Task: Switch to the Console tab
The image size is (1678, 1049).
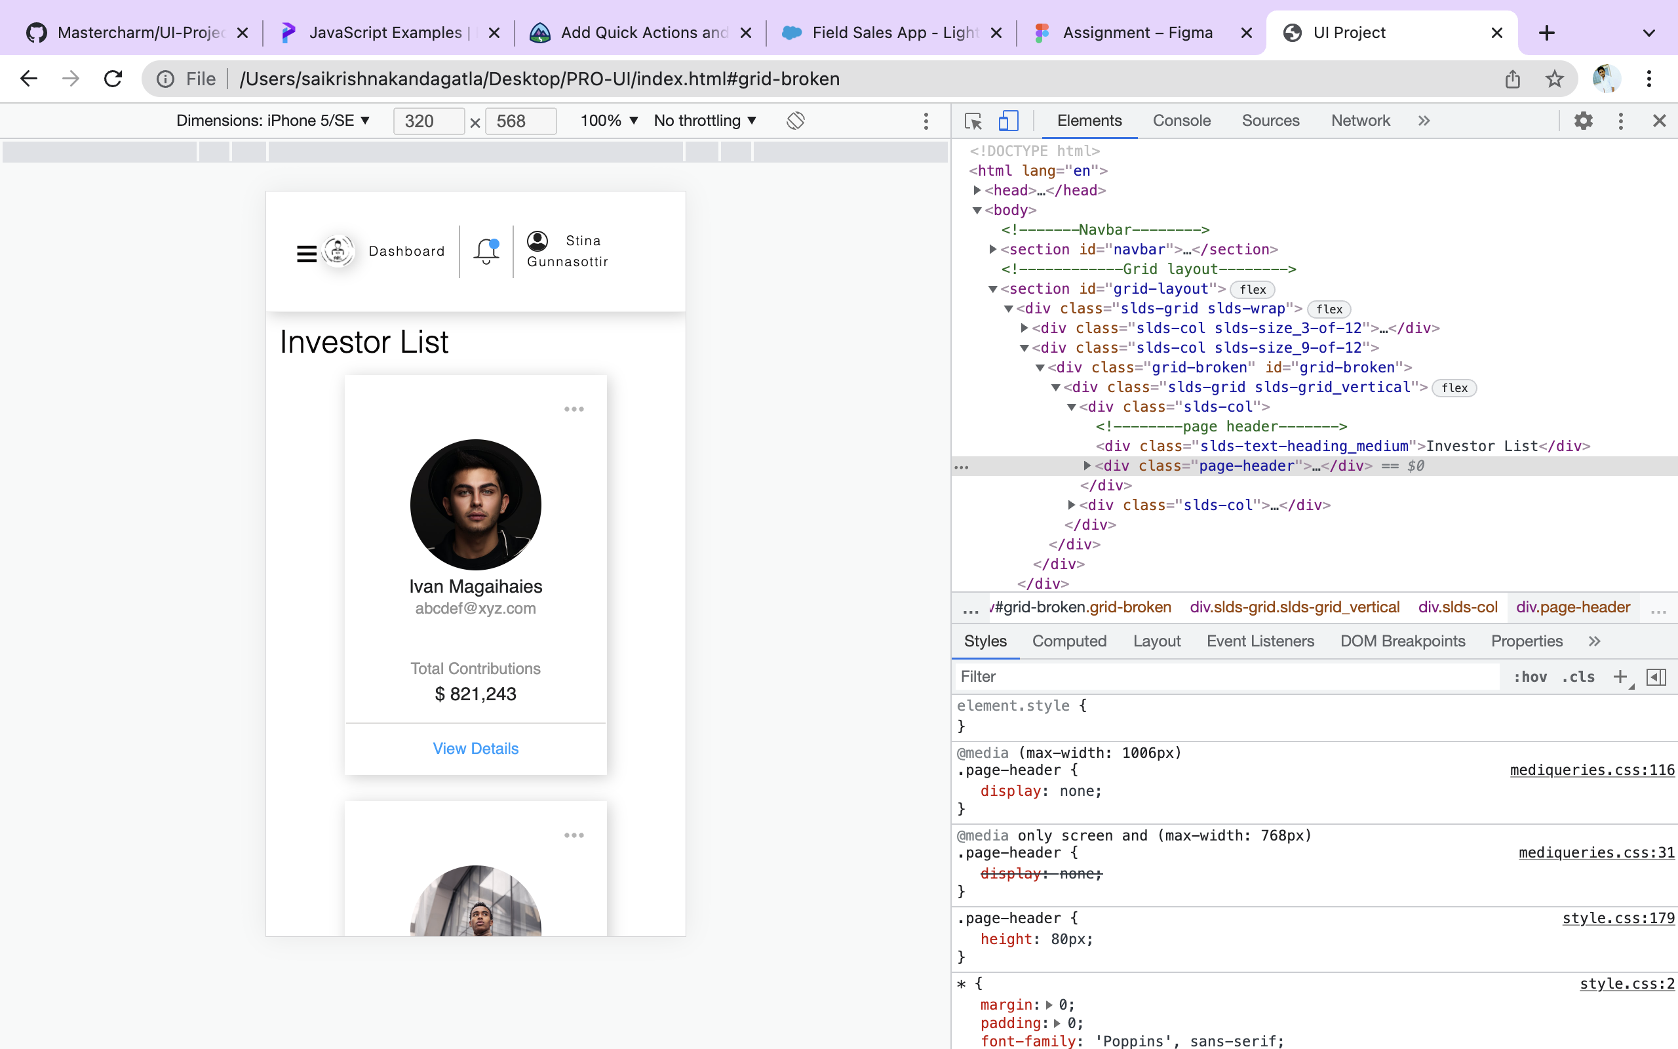Action: tap(1181, 120)
